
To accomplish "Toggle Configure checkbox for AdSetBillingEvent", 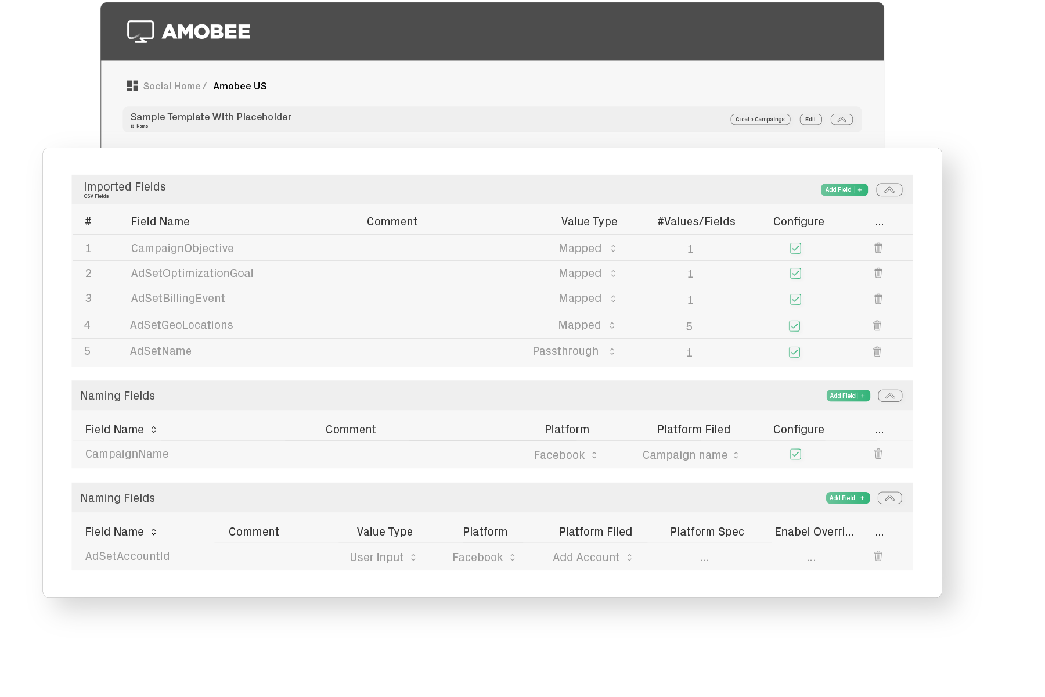I will (795, 299).
